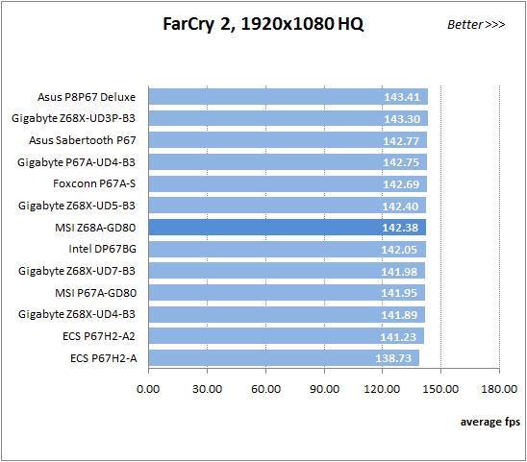Viewport: 527px width, 462px height.
Task: Click the 'Gigabyte Z68X-UD4-B3' label
Action: click(x=77, y=314)
